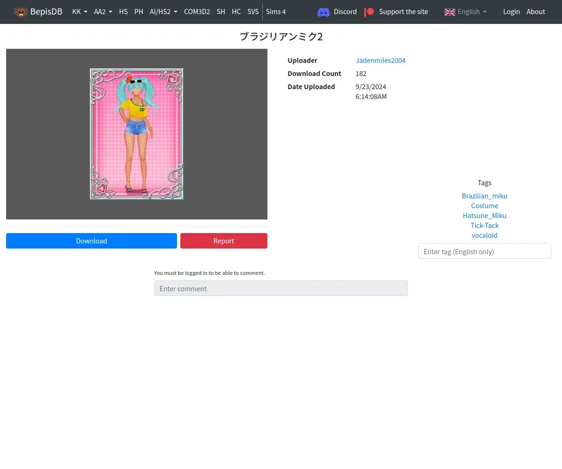Click the BepisDB bear logo icon
Image resolution: width=562 pixels, height=469 pixels.
coord(21,12)
